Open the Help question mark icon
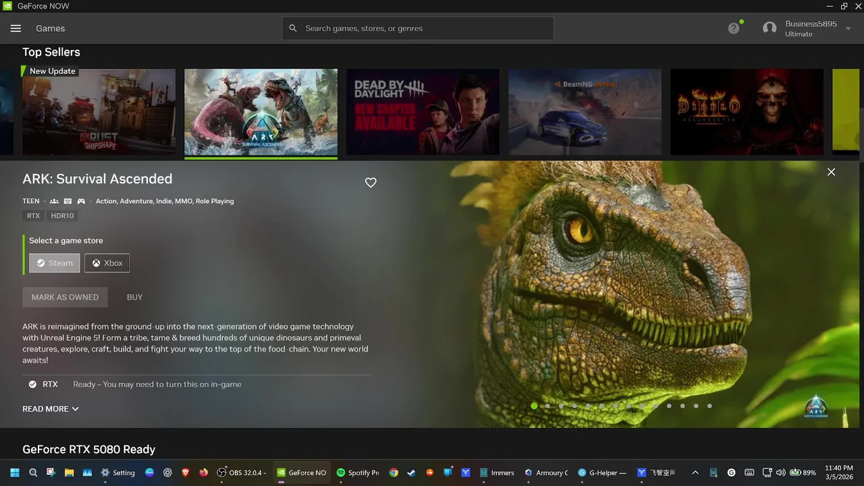864x486 pixels. click(734, 28)
